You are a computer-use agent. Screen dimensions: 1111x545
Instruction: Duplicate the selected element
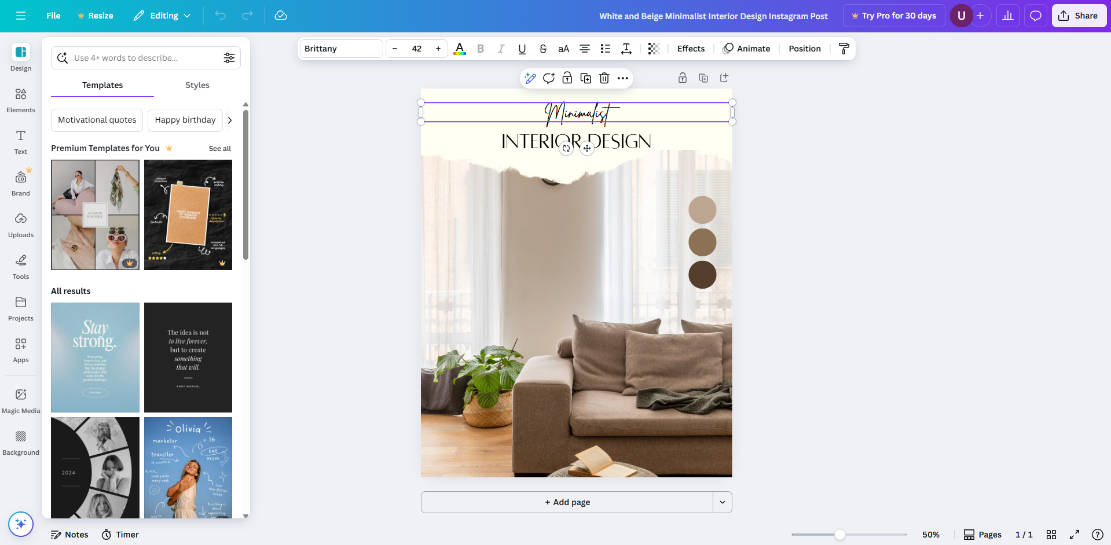585,78
